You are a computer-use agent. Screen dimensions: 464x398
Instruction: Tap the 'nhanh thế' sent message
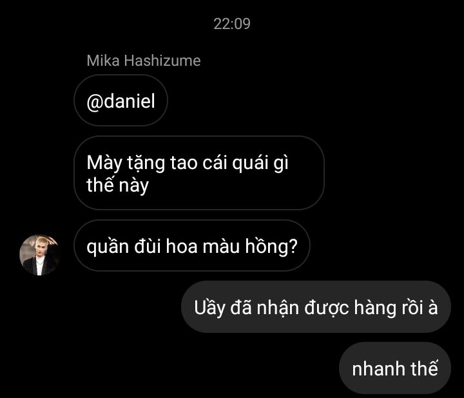click(395, 368)
